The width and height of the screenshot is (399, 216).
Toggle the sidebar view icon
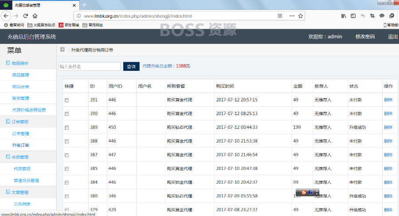353,16
